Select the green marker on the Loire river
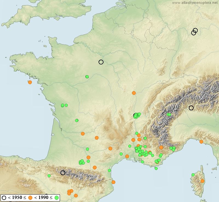 [87, 77]
